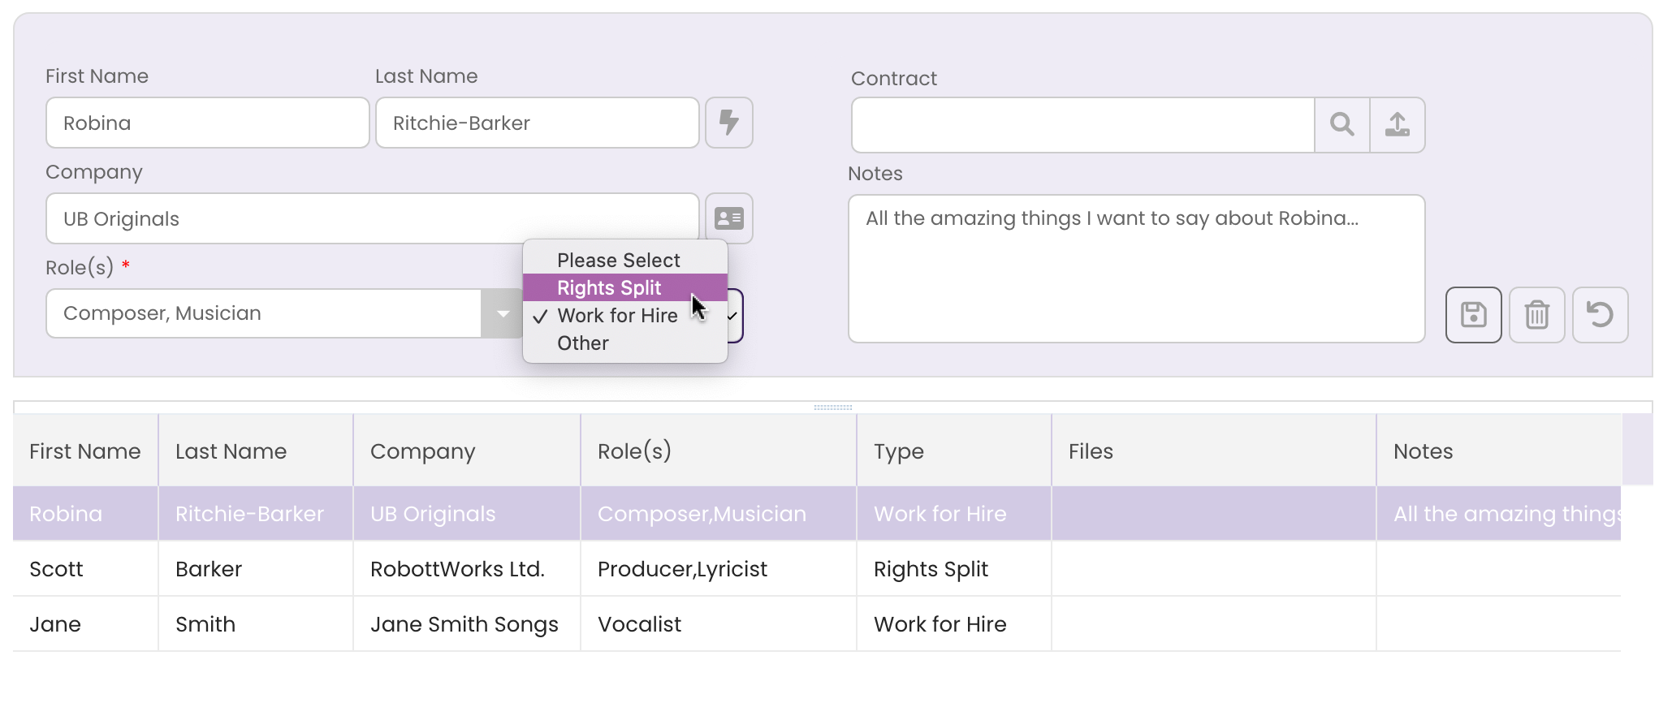Viewport: 1672px width, 716px height.
Task: Click the Type column header
Action: [x=954, y=451]
